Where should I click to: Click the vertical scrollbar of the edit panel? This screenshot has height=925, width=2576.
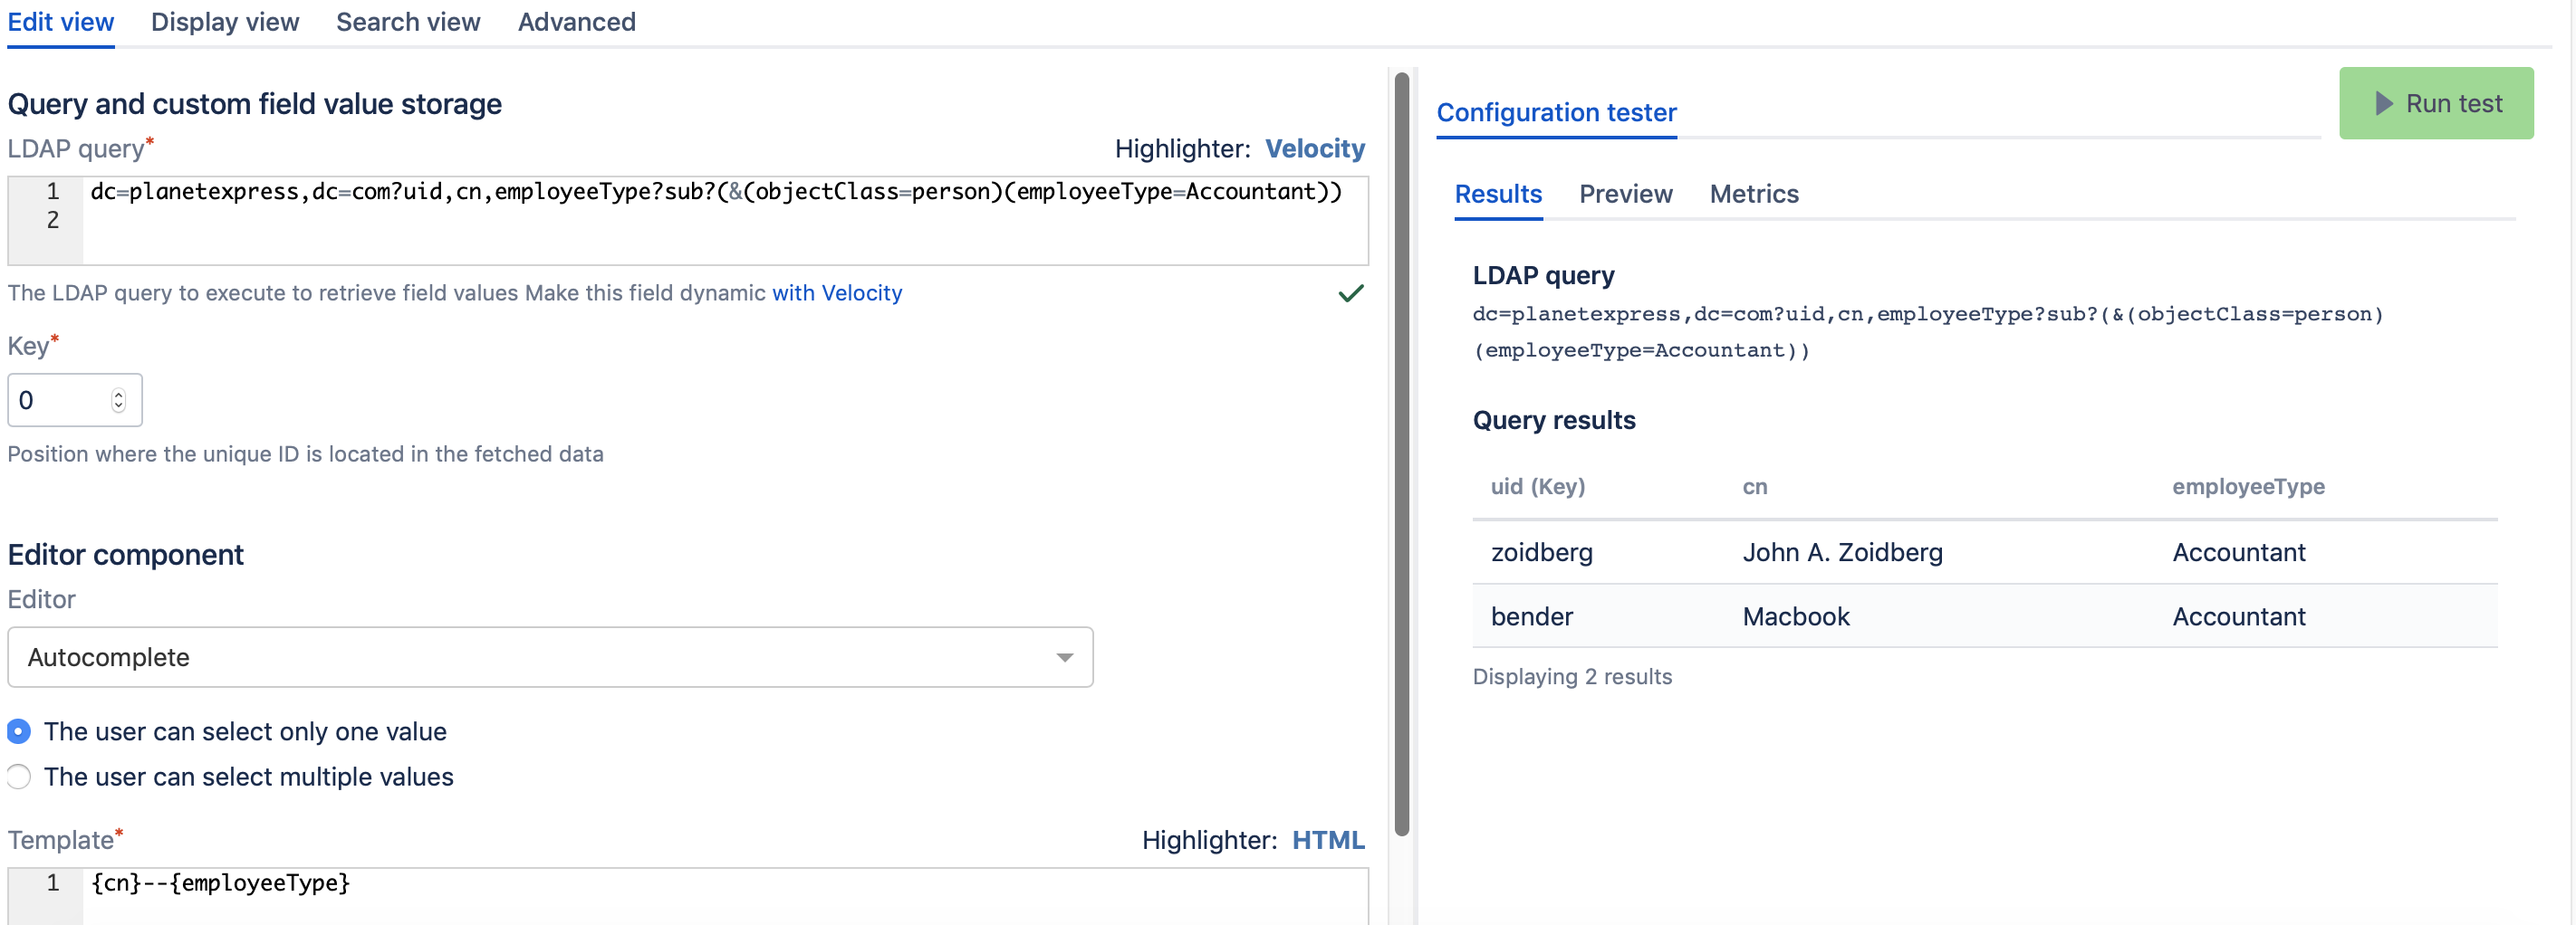click(x=1401, y=450)
